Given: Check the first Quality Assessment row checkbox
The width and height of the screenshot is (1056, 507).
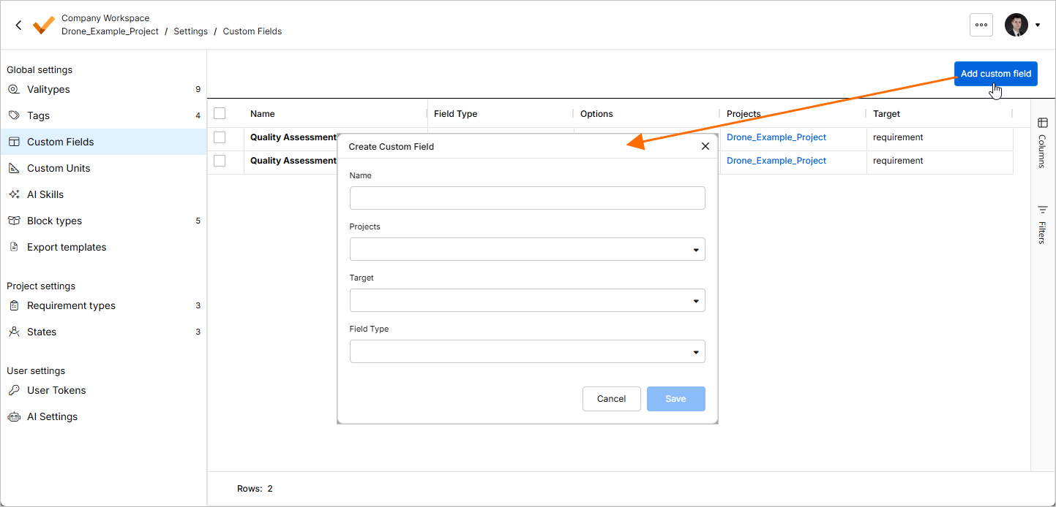Looking at the screenshot, I should click(x=220, y=137).
